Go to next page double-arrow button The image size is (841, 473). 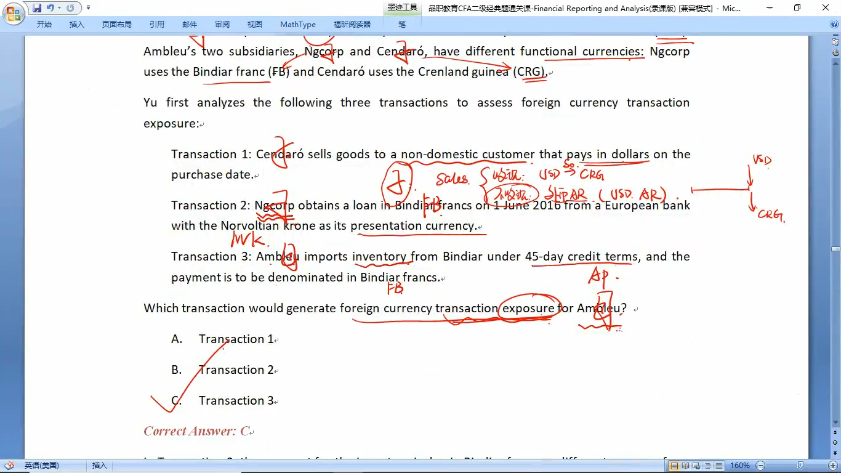point(835,453)
